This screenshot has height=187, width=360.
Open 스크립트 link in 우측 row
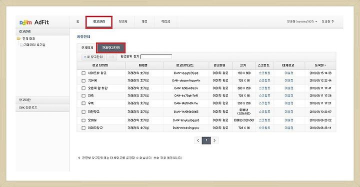pos(264,103)
